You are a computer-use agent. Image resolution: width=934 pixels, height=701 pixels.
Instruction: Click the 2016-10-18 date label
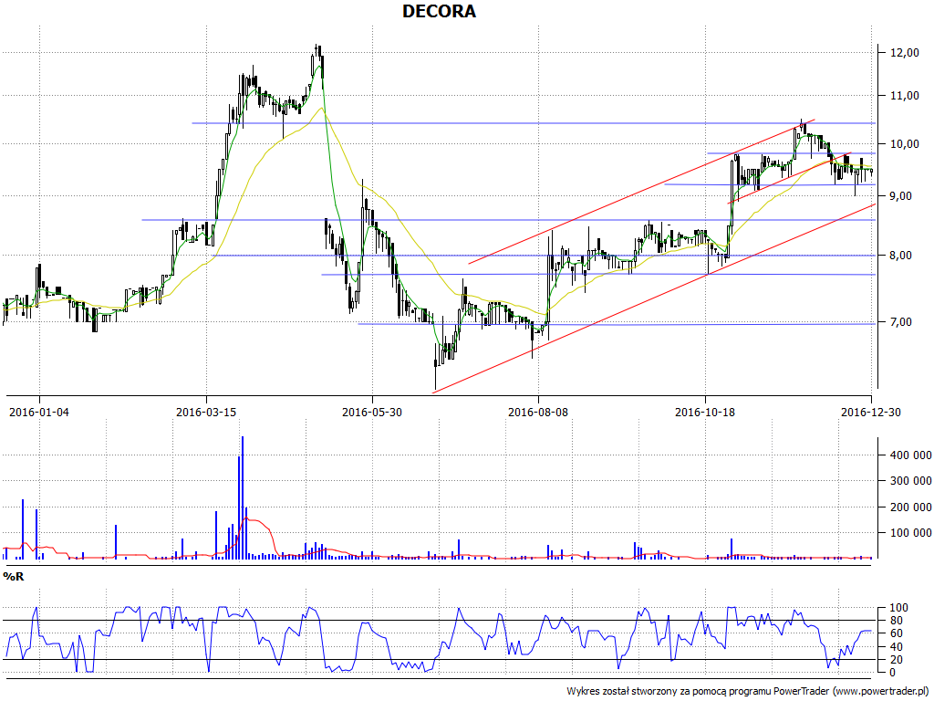coord(705,412)
